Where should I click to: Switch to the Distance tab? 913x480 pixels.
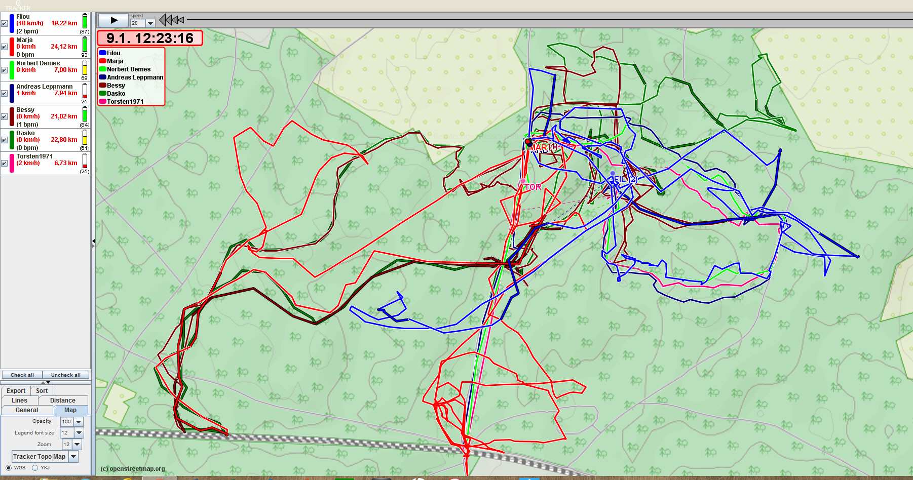[x=62, y=401]
